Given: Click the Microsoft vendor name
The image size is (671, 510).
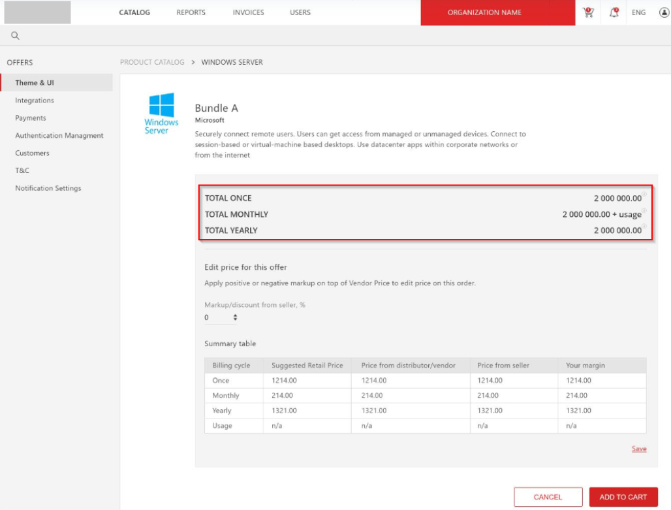Looking at the screenshot, I should tap(210, 120).
